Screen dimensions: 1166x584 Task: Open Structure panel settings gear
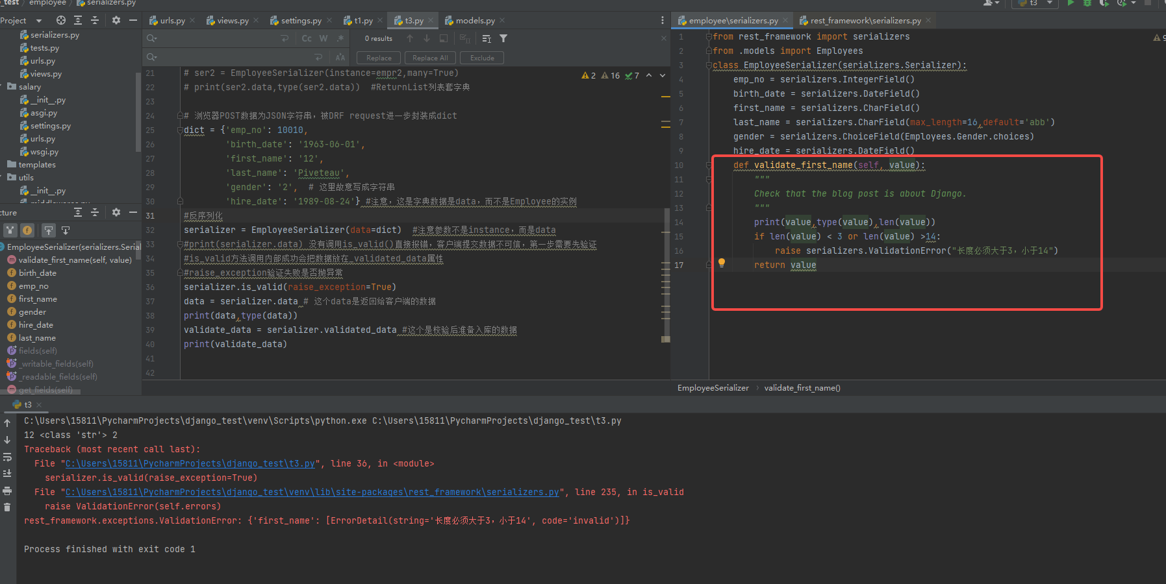tap(116, 212)
